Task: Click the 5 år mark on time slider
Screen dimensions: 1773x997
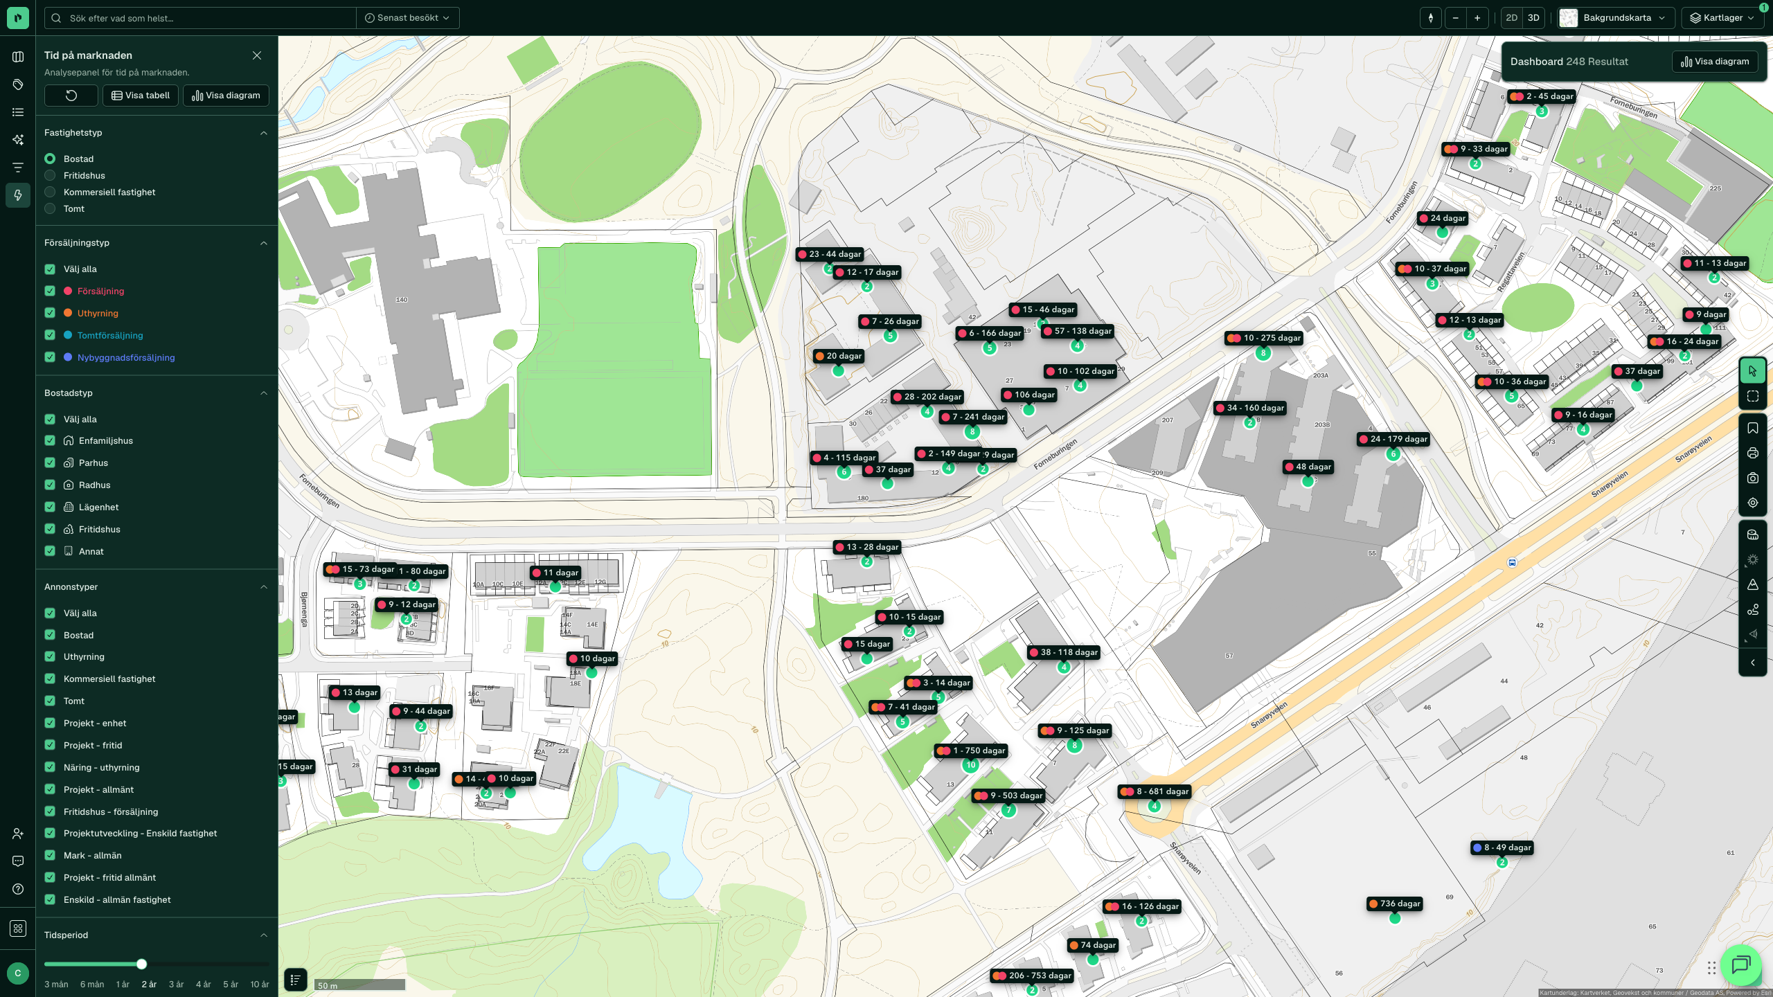Action: tap(231, 985)
